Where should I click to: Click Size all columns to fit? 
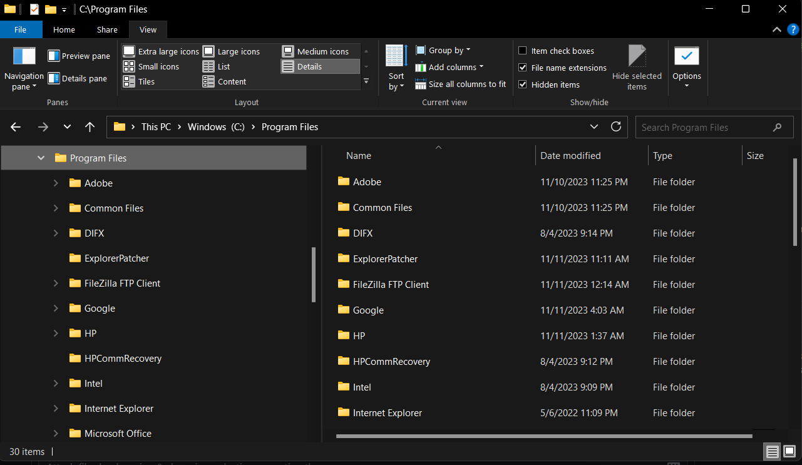tap(461, 84)
